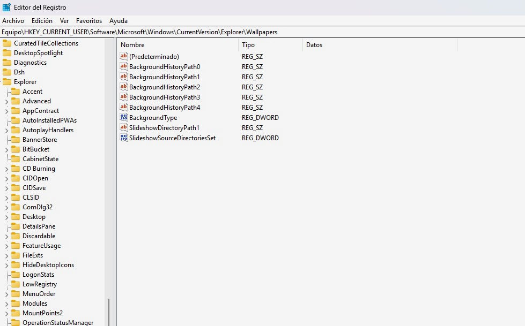Viewport: 525px width, 326px height.
Task: Select the BackgroundHistoryPath3 value icon
Action: pos(124,97)
